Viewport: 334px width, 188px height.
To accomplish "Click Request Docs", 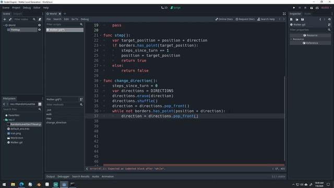I will point(245,19).
